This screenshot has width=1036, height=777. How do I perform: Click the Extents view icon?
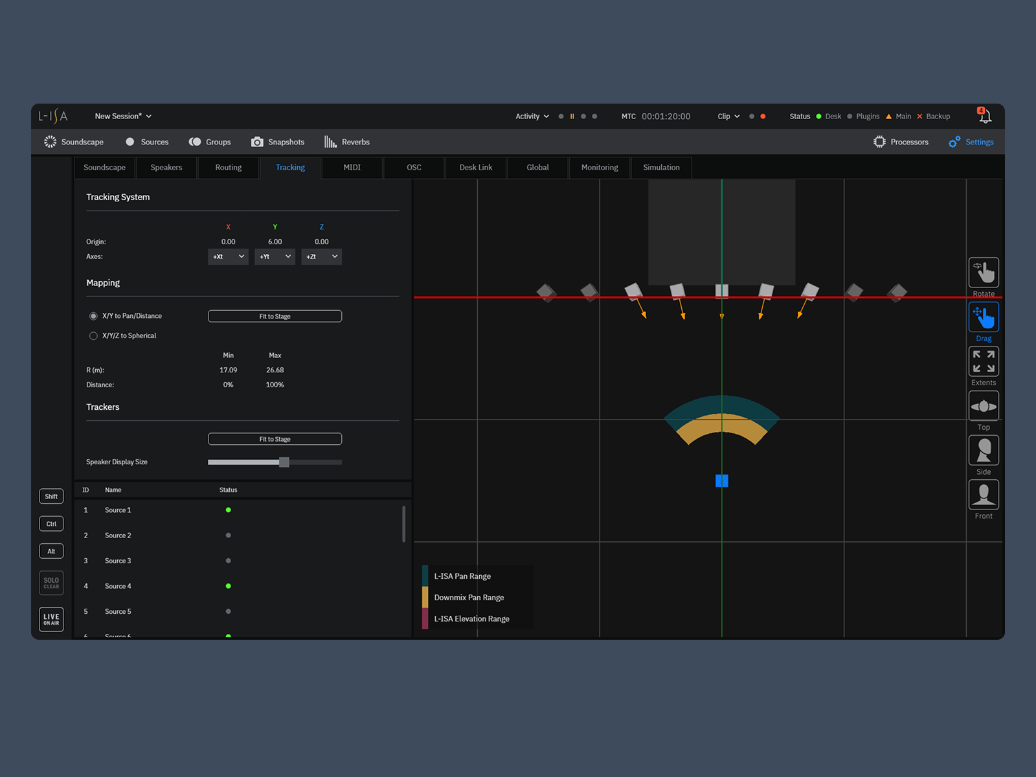(x=984, y=361)
